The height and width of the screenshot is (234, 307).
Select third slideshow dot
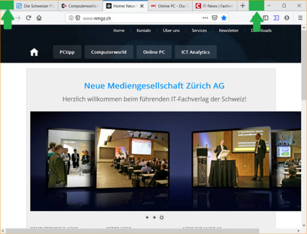[161, 218]
